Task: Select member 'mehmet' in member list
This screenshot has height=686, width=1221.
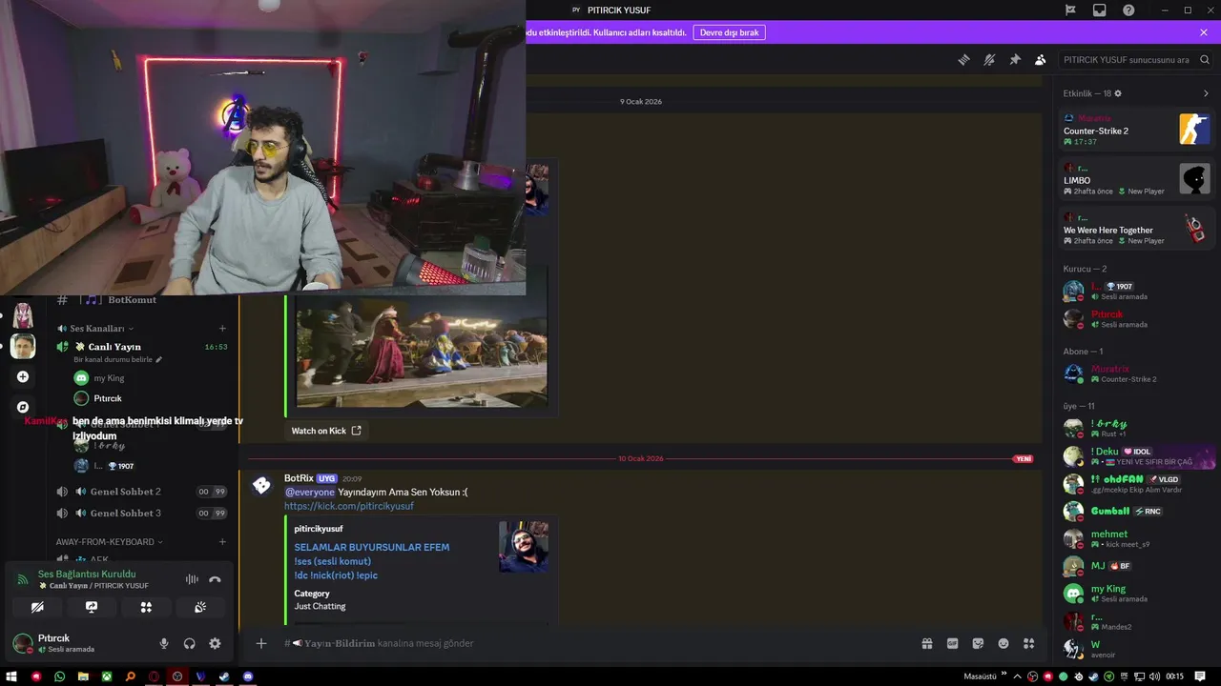Action: coord(1137,538)
